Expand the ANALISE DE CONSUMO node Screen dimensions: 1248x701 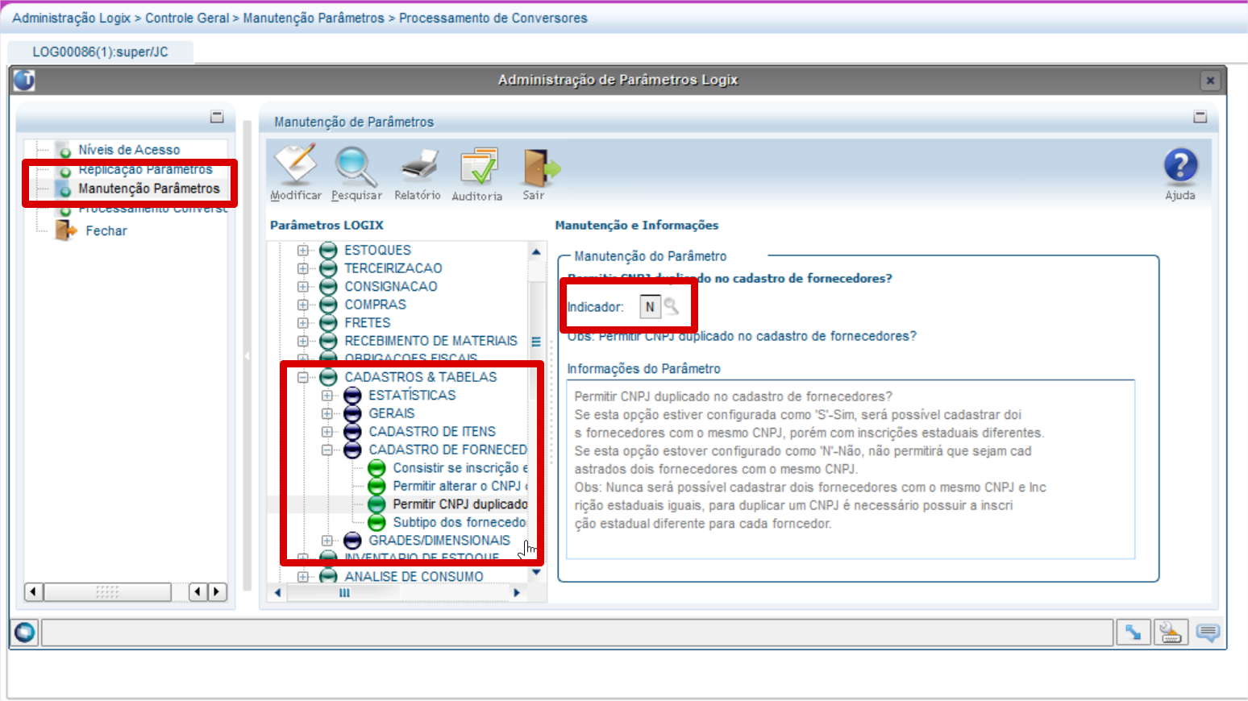click(303, 576)
